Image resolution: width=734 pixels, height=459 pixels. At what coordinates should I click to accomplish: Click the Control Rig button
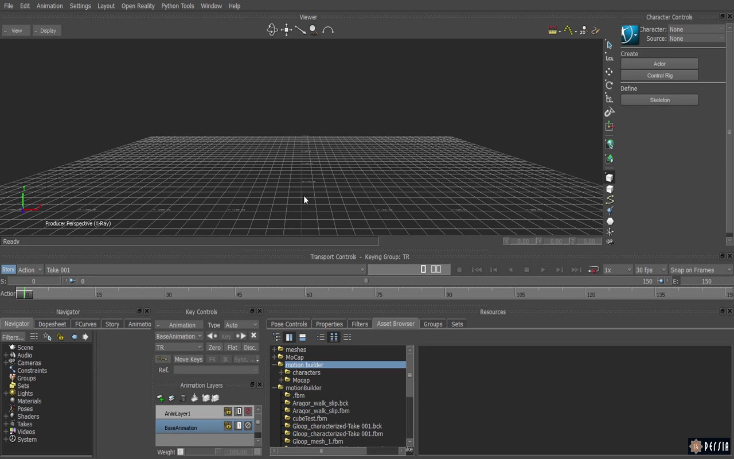pos(659,75)
